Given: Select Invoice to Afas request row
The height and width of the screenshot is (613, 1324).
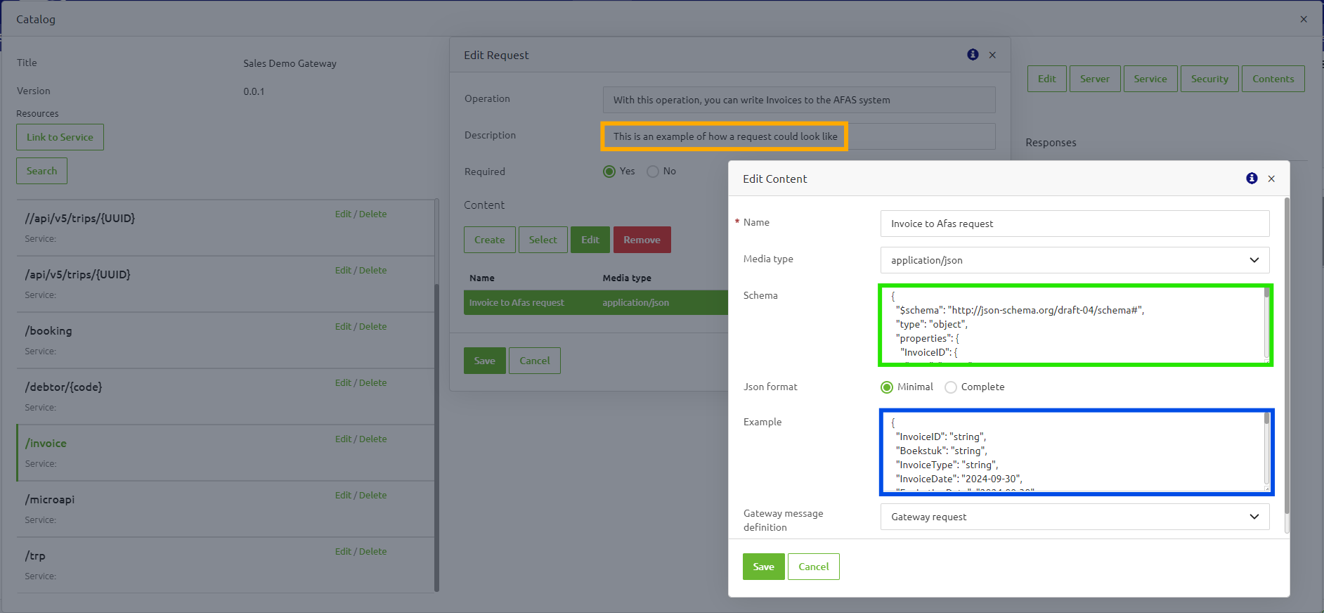Looking at the screenshot, I should pyautogui.click(x=595, y=302).
